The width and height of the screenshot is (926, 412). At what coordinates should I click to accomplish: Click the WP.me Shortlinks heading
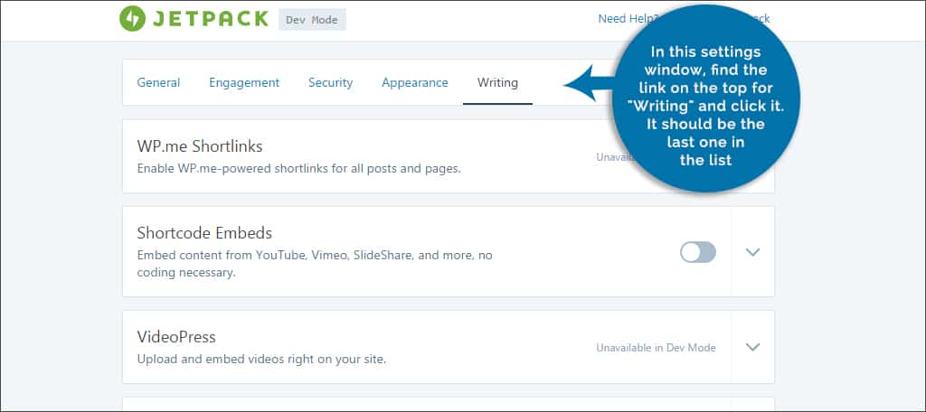pos(200,145)
